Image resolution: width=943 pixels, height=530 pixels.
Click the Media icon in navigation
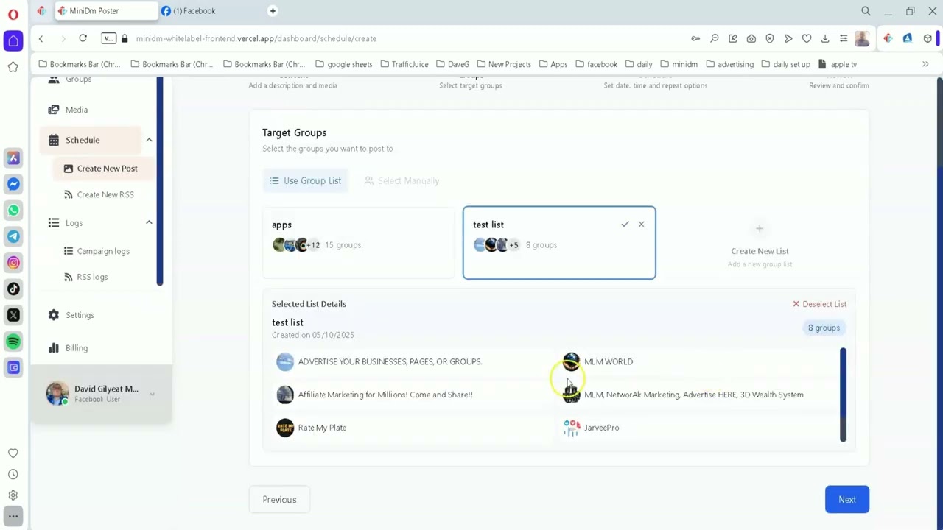[54, 110]
